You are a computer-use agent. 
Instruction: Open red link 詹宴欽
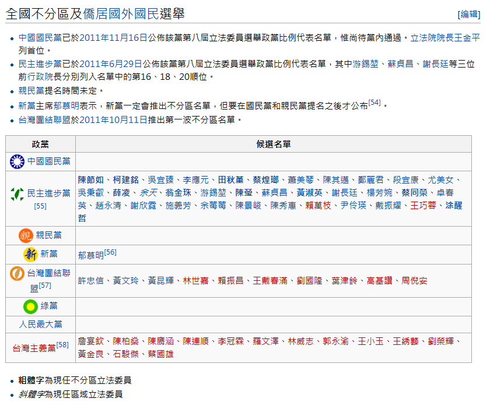(x=91, y=341)
